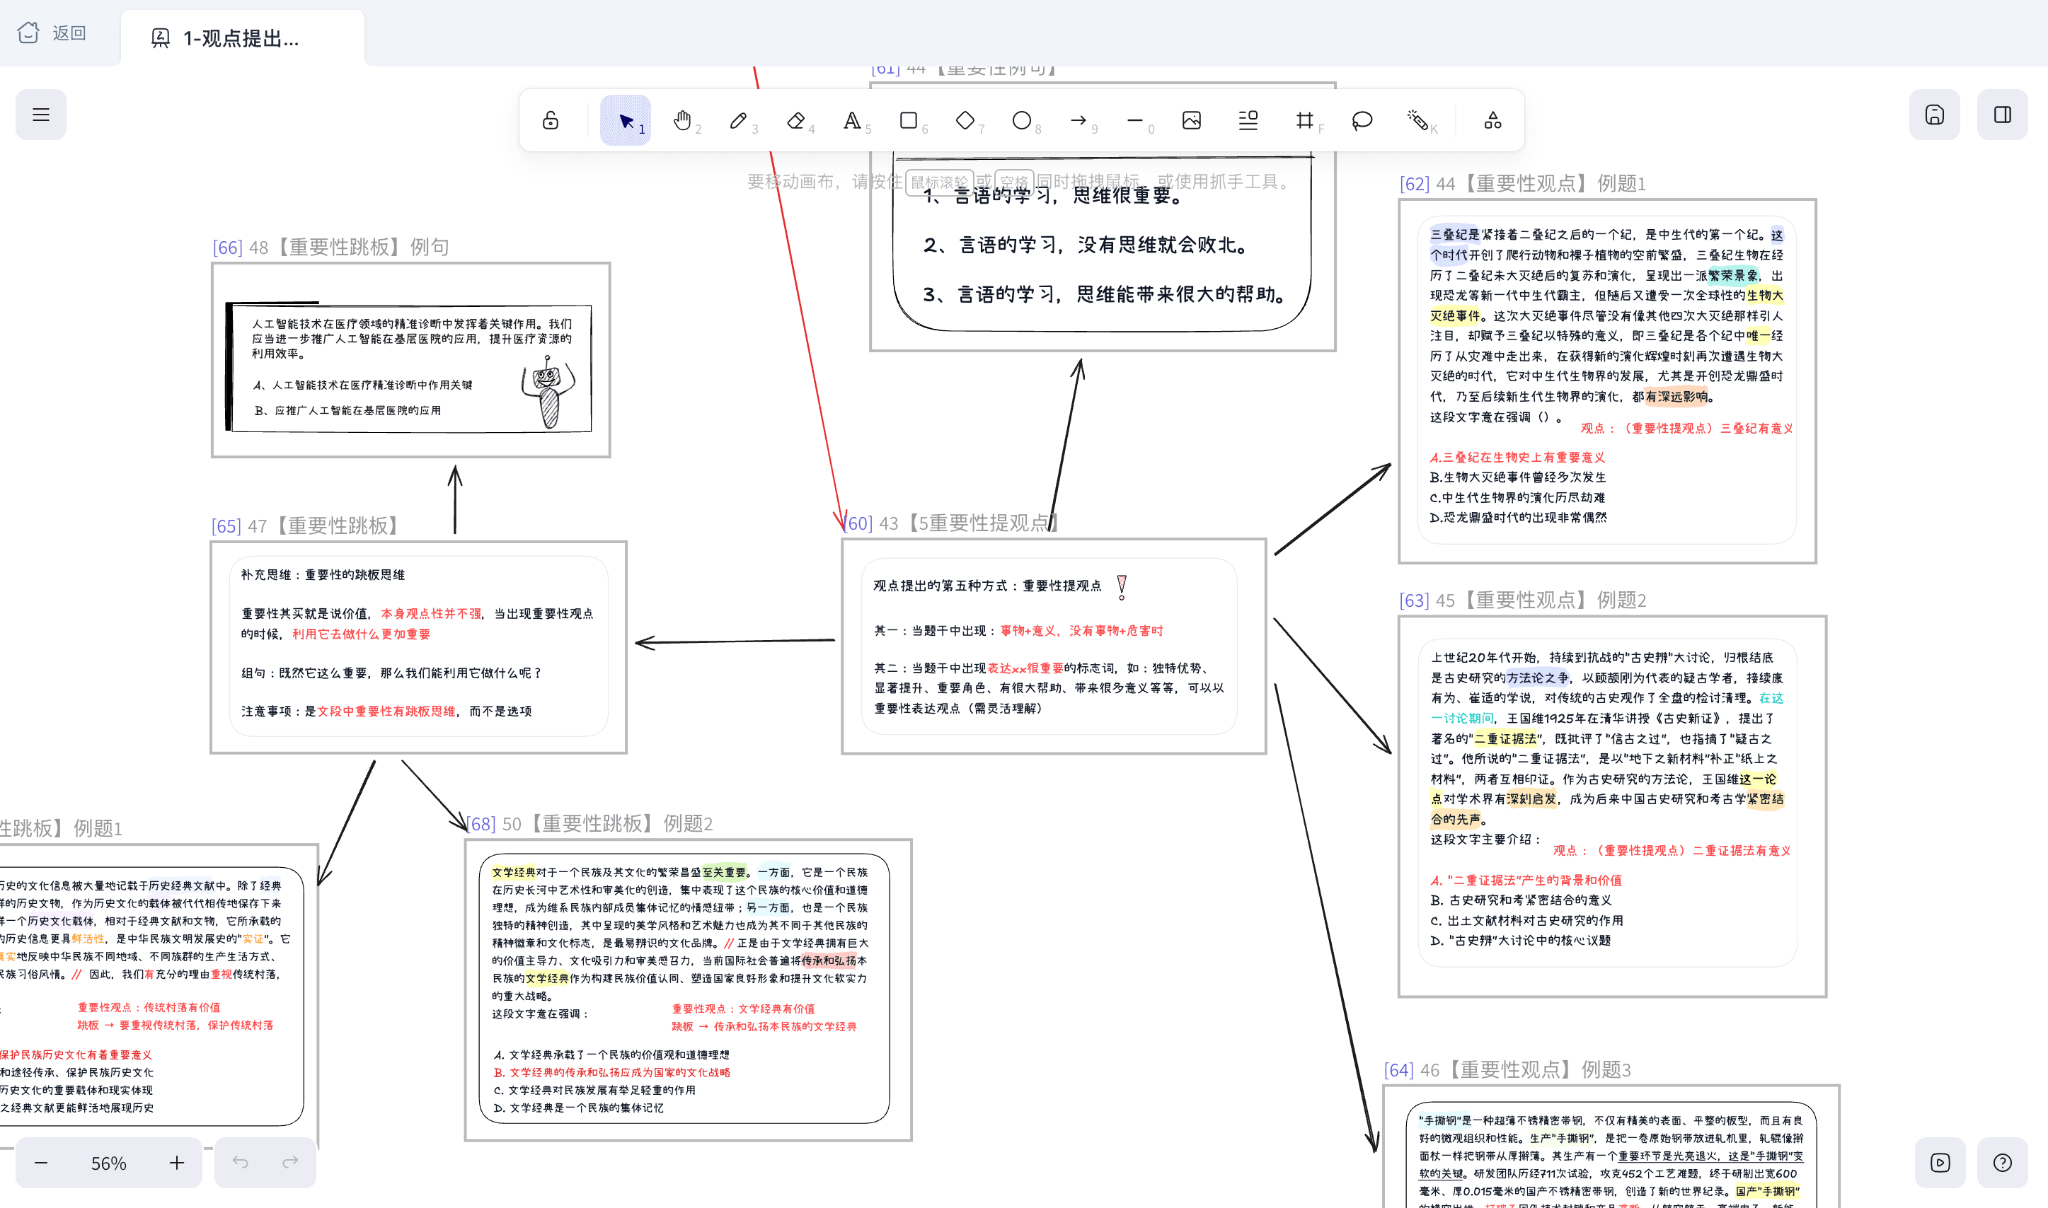The height and width of the screenshot is (1208, 2048).
Task: Click answer B. 文学经典的传承和弘扬应成为国家的文化战略
Action: [x=611, y=1073]
